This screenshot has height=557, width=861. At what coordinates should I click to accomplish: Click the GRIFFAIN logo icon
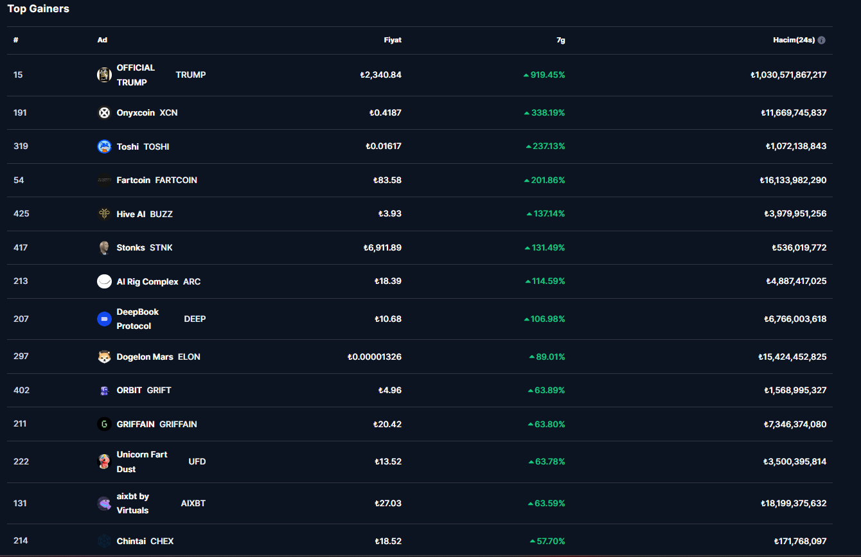[x=104, y=424]
